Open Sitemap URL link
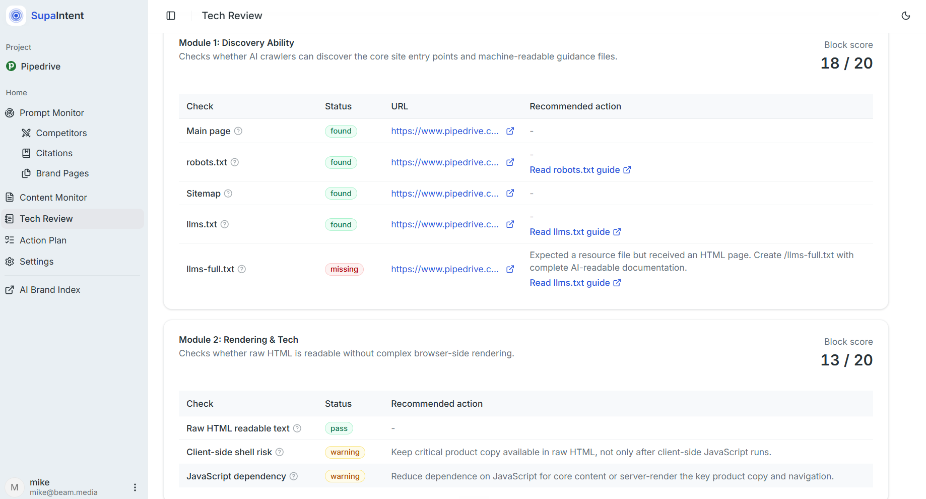 (x=445, y=194)
